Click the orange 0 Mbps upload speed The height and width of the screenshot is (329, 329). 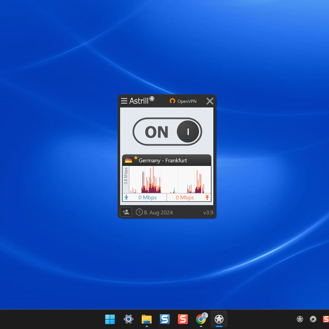click(185, 197)
